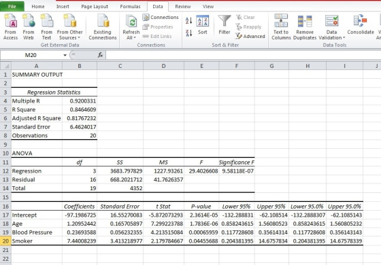Screen dimensions: 381x265
Task: Click Total SS value 4352
Action: tap(120, 188)
